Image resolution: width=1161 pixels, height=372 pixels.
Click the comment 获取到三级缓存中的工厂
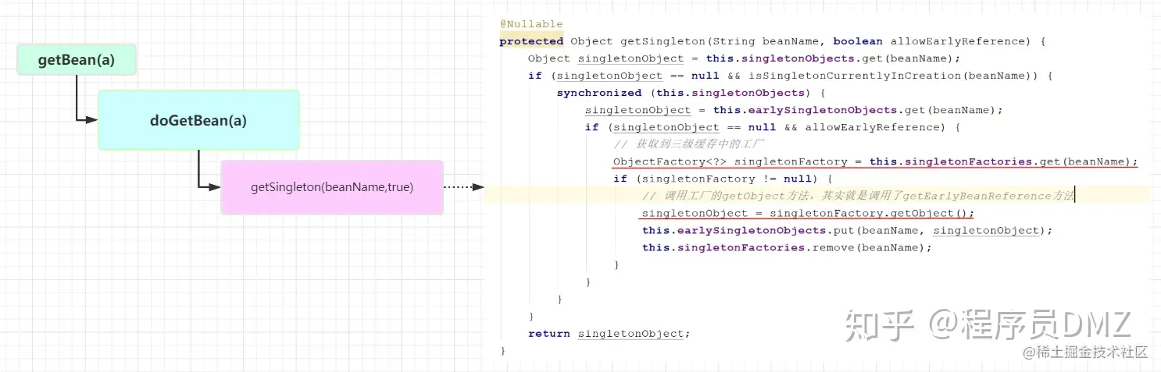point(688,144)
